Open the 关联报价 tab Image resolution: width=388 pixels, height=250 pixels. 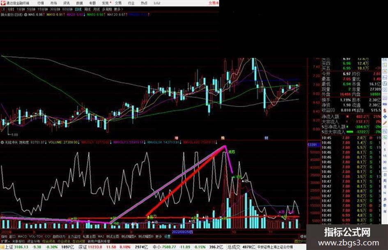tap(18, 241)
